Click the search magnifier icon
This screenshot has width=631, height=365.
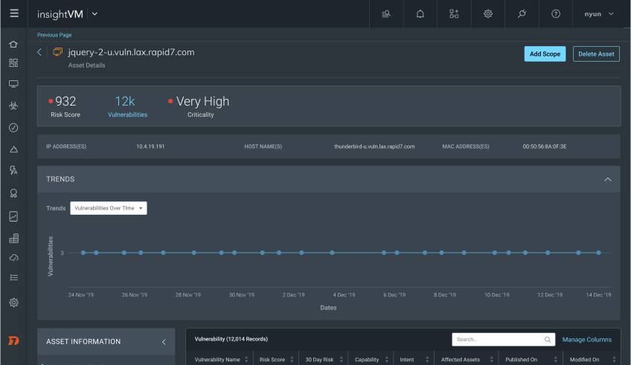click(x=548, y=340)
